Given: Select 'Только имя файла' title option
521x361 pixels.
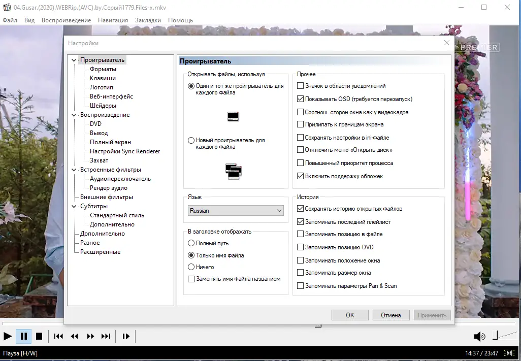Looking at the screenshot, I should (x=216, y=255).
